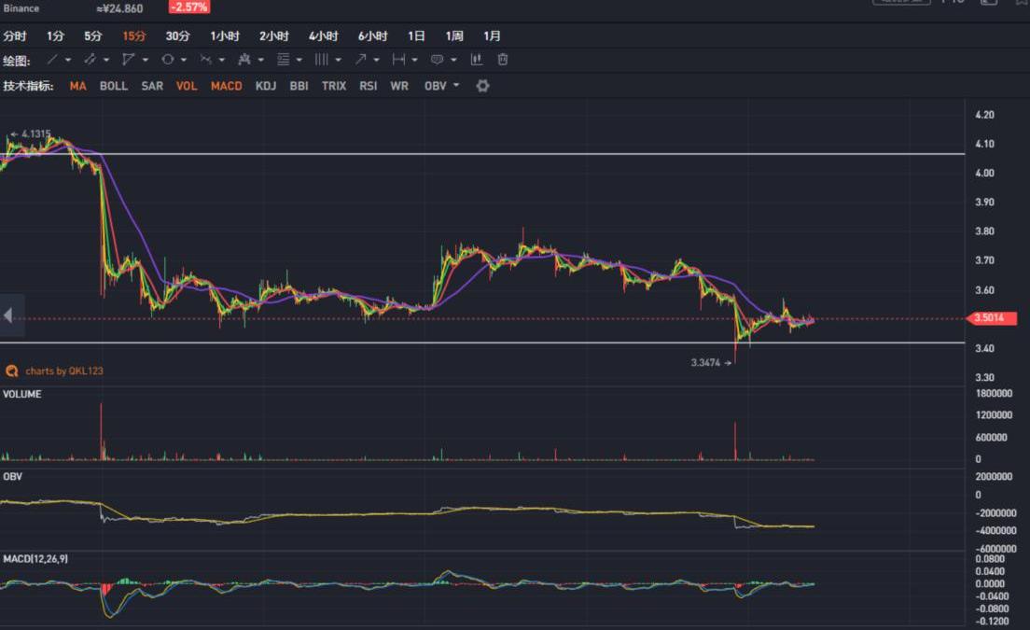Expand the Fibonacci lines tool dropdown arrow
The width and height of the screenshot is (1030, 630).
coord(299,60)
